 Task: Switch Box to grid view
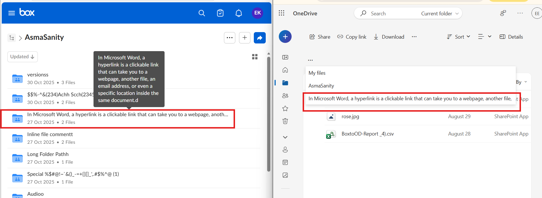pyautogui.click(x=255, y=57)
